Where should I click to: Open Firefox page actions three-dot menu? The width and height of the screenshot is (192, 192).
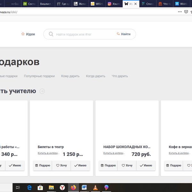pyautogui.click(x=180, y=12)
